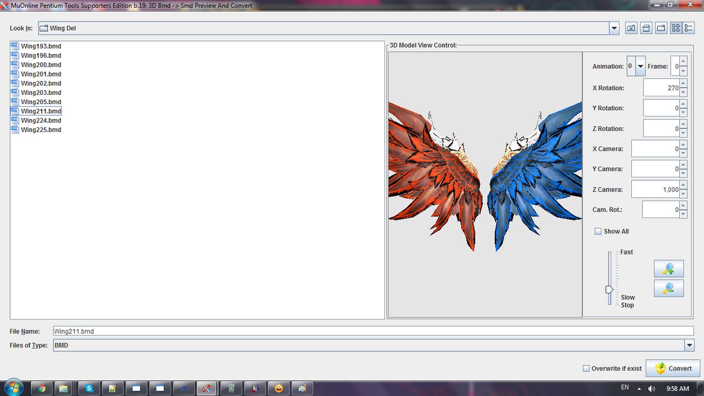The width and height of the screenshot is (704, 396).
Task: Decrease Y Camera with down arrow
Action: (x=683, y=173)
